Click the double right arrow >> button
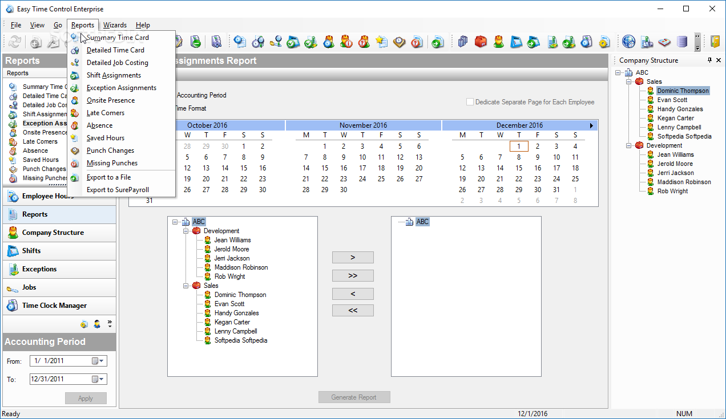The image size is (726, 419). (x=353, y=276)
